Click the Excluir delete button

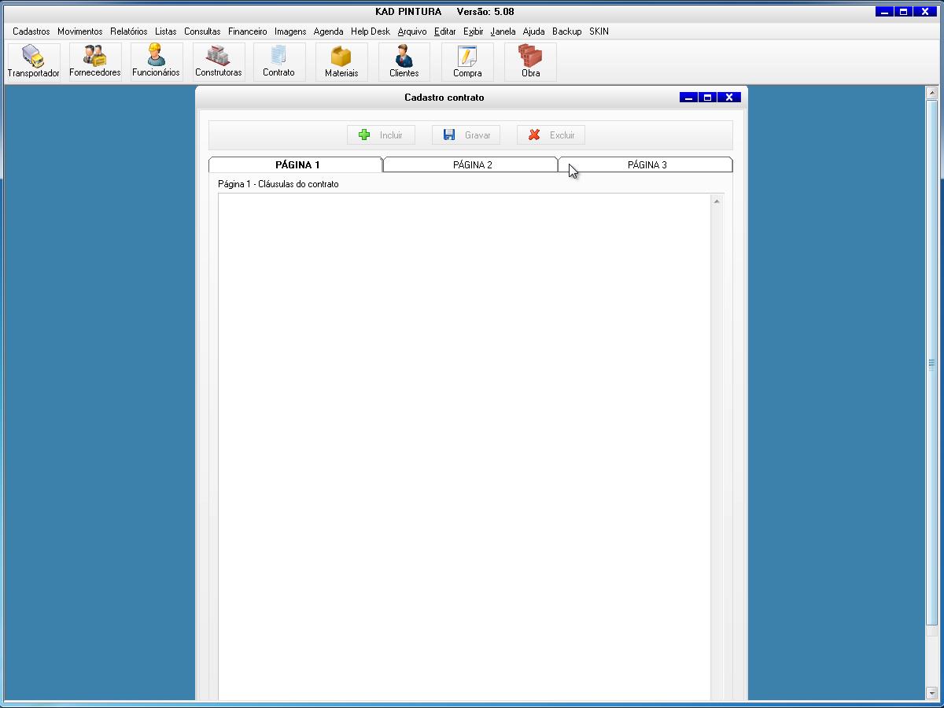tap(551, 135)
